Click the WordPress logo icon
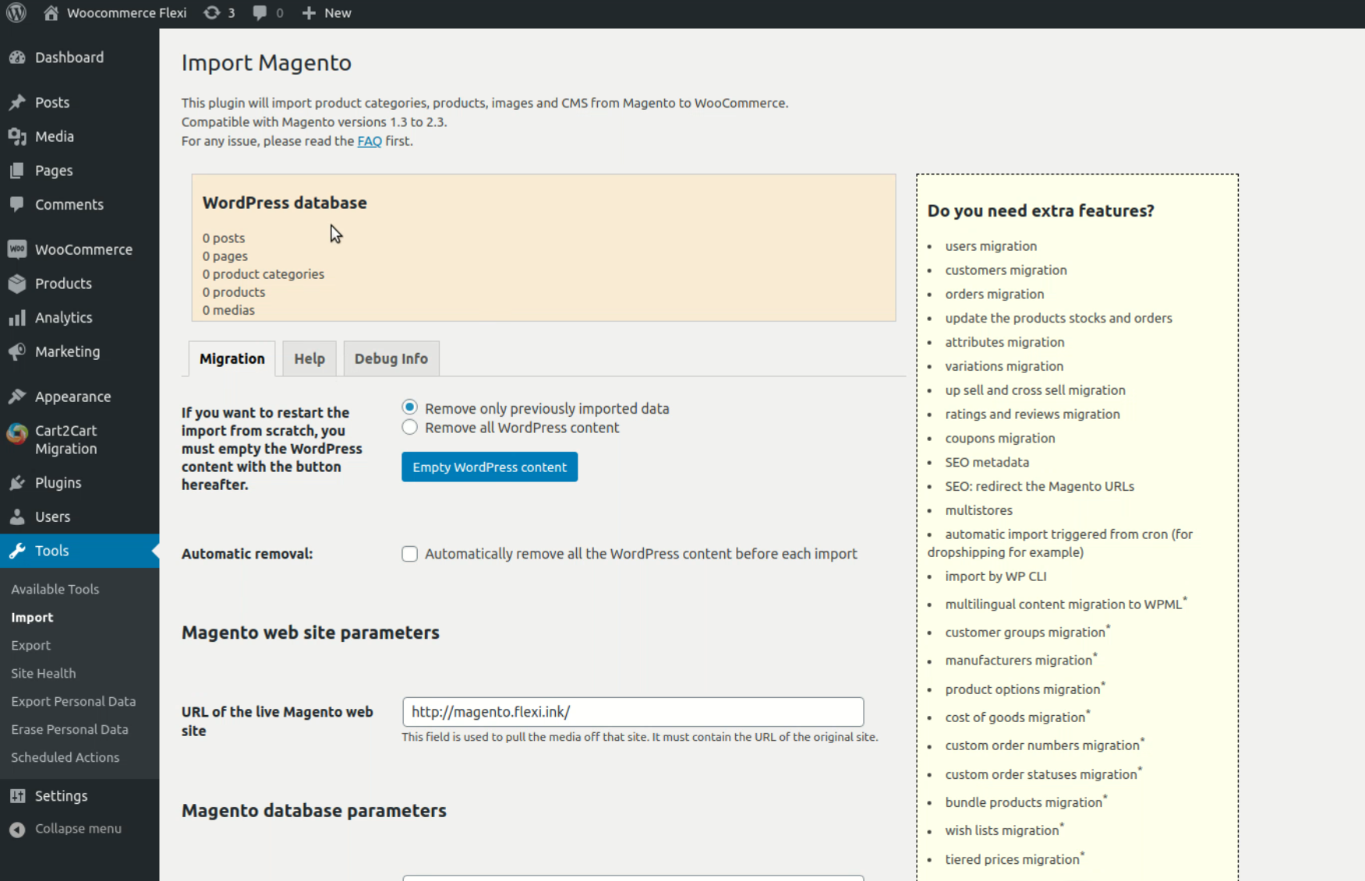 [x=16, y=12]
